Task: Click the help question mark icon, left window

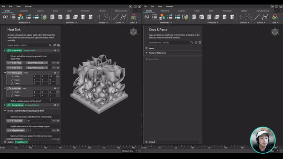Action: click(135, 6)
